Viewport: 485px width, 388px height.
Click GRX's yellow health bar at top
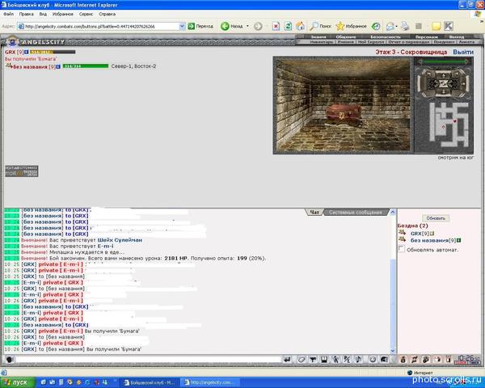53,52
